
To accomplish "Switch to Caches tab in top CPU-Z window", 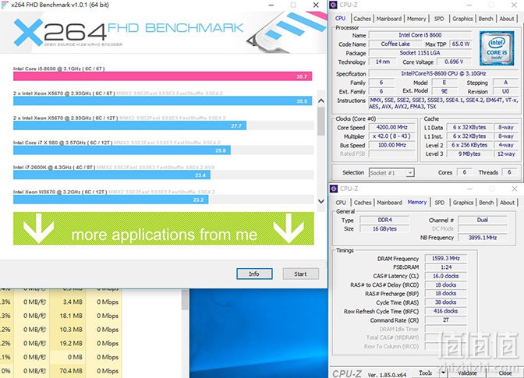I will click(x=362, y=19).
